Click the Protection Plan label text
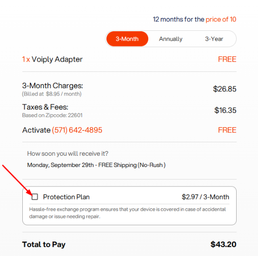Viewport: 258px width, 256px height. 66,197
